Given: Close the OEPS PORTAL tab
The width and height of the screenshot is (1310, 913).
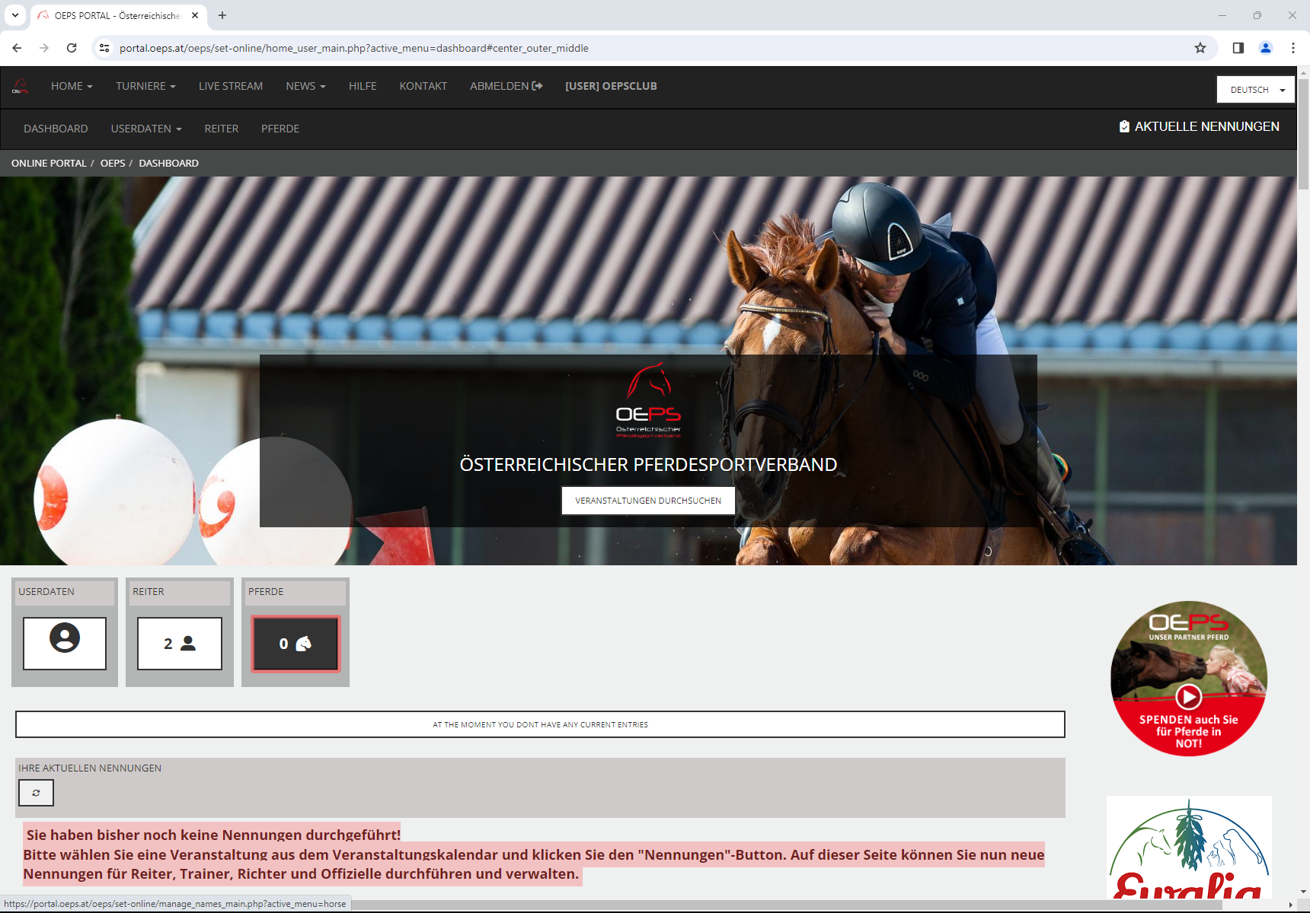Looking at the screenshot, I should coord(195,15).
